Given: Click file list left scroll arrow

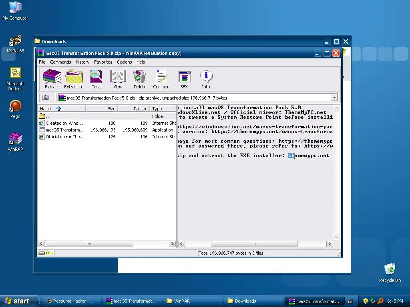Looking at the screenshot, I should pos(41,244).
